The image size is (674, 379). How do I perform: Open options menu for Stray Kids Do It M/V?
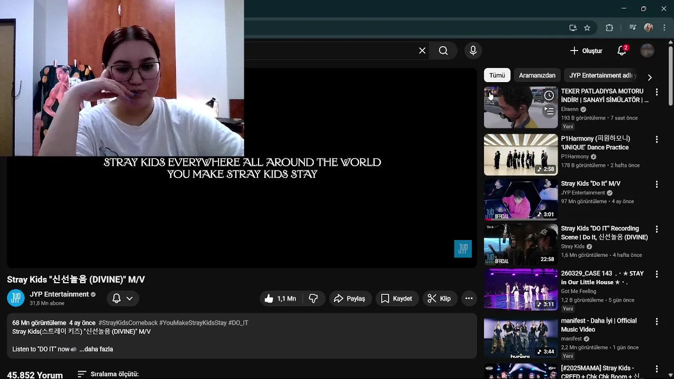[x=657, y=184]
